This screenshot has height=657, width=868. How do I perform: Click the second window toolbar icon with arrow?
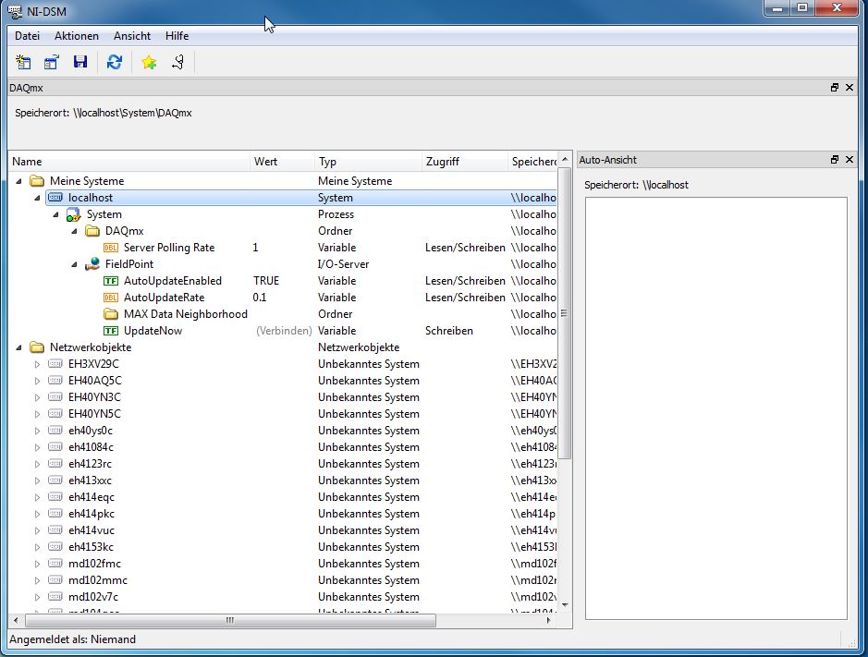(x=52, y=62)
